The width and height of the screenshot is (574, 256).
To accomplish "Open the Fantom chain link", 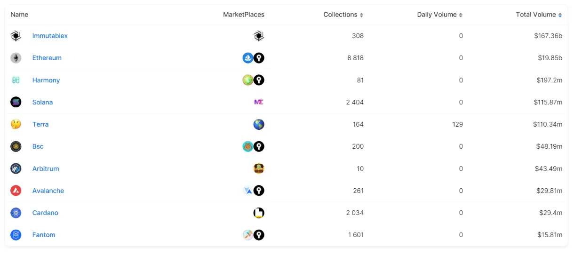I will pos(44,235).
